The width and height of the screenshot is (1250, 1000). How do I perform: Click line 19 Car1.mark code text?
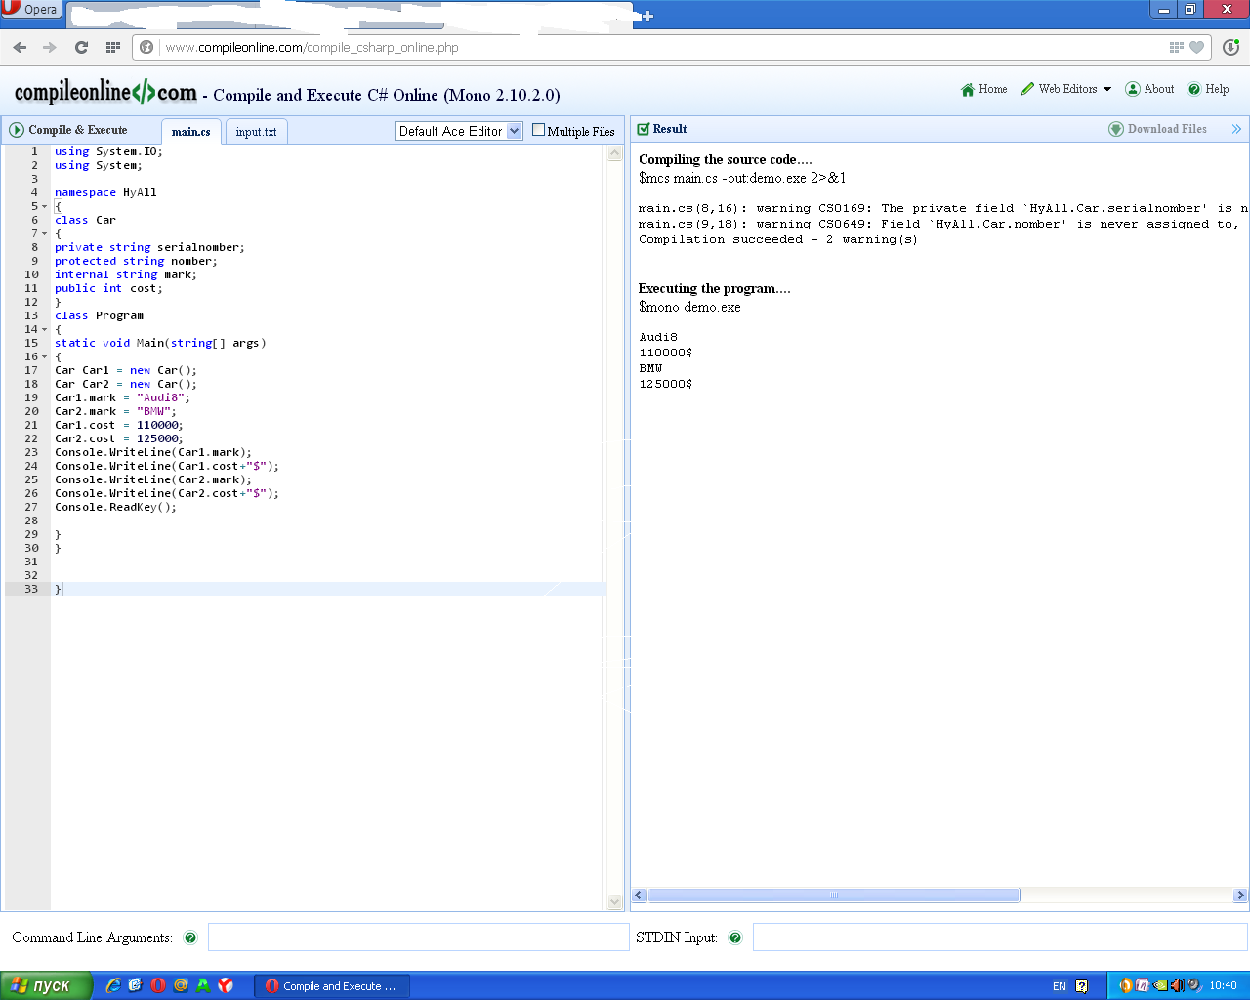[x=123, y=397]
